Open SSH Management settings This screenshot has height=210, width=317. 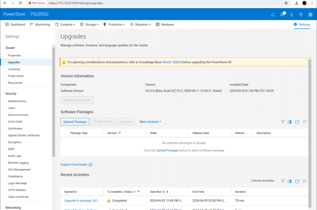pos(19,170)
